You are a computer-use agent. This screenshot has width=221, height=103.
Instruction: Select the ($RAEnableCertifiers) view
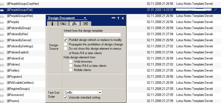20,83
